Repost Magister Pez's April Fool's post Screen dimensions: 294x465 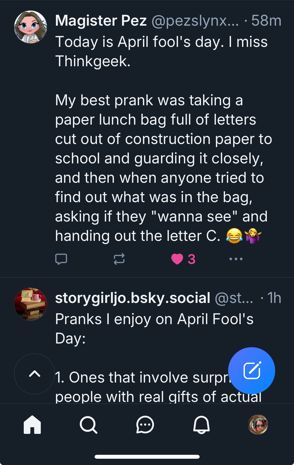point(119,259)
